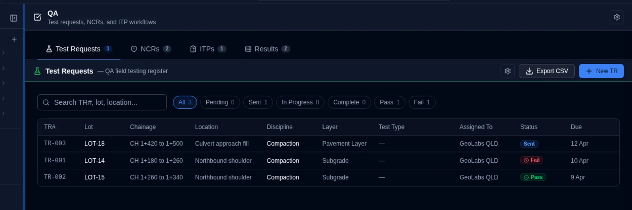
Task: Click the Pass status badge on TR-002
Action: (533, 177)
